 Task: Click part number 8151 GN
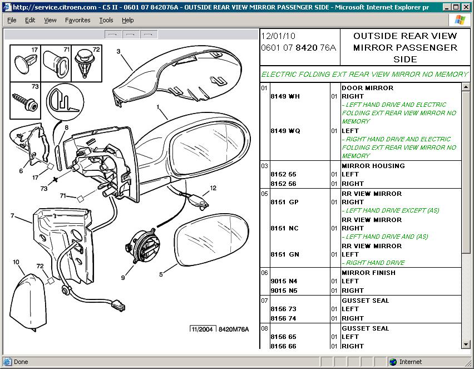[285, 254]
